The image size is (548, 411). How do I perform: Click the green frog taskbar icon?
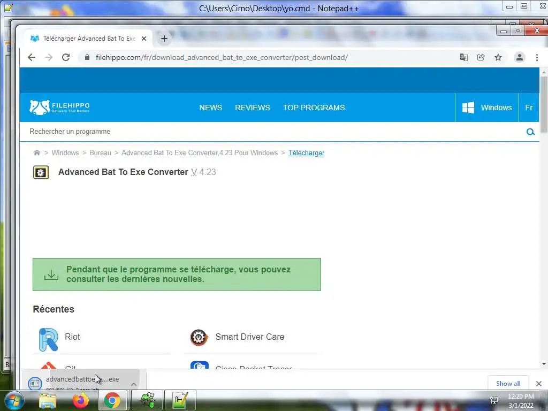(147, 400)
